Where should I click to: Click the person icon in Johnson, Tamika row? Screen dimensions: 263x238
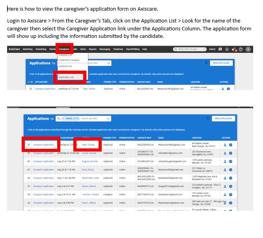click(x=225, y=195)
